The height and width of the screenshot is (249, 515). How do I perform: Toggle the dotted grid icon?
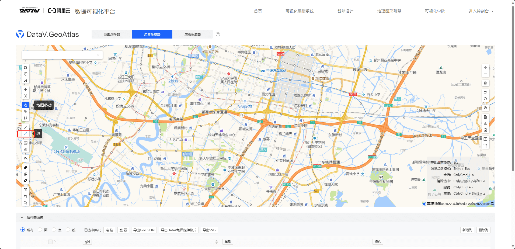(485, 139)
